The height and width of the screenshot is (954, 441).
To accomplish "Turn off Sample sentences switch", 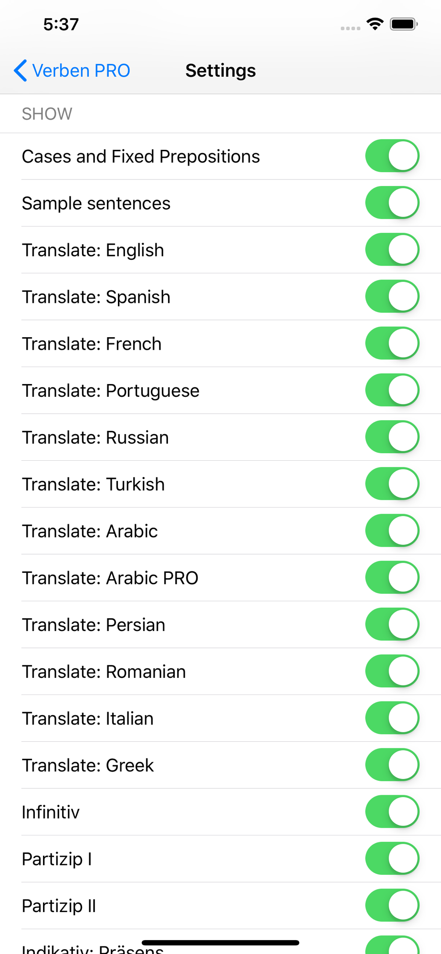I will tap(392, 203).
